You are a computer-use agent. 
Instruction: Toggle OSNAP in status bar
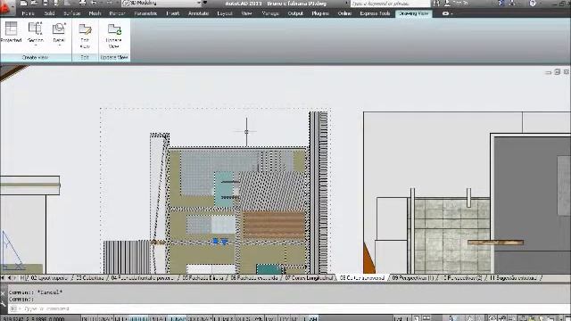[178, 318]
